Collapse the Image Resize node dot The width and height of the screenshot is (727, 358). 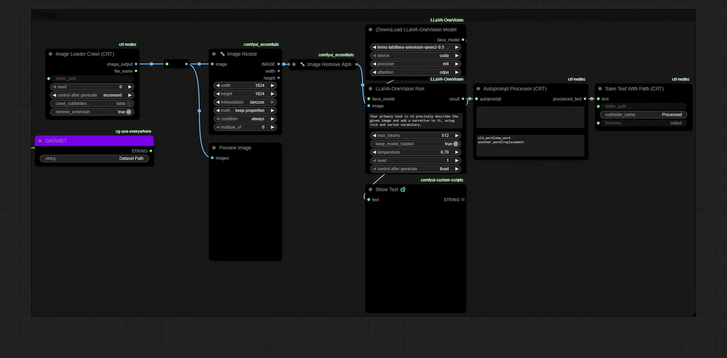(x=214, y=54)
